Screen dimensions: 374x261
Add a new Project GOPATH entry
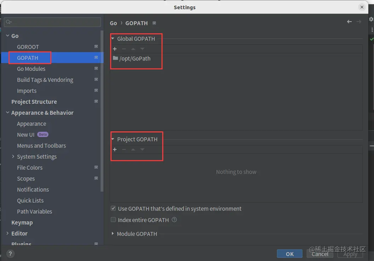click(x=115, y=149)
